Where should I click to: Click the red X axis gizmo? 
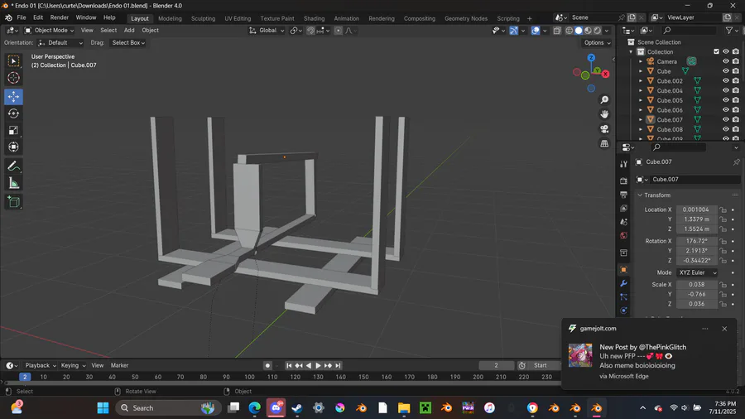tap(605, 74)
